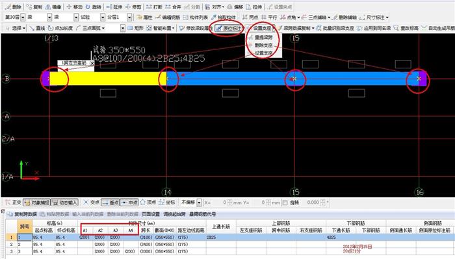The image size is (455, 259).
Task: Open the 第30层 floor dropdown
Action: click(23, 18)
